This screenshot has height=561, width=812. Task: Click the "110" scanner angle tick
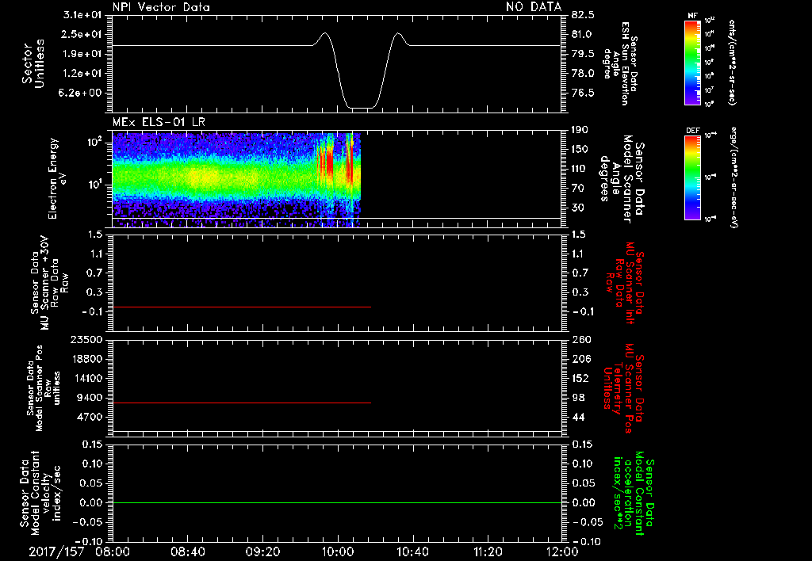pyautogui.click(x=580, y=169)
